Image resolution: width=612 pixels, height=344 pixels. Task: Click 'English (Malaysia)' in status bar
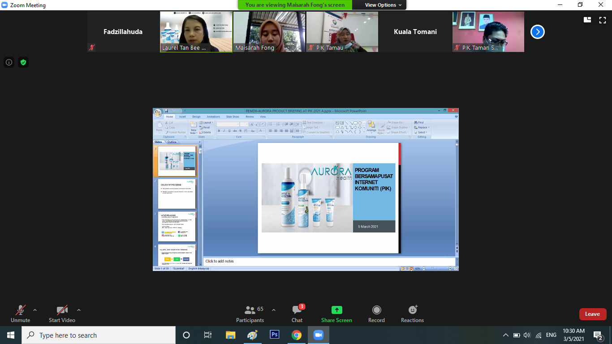(198, 268)
